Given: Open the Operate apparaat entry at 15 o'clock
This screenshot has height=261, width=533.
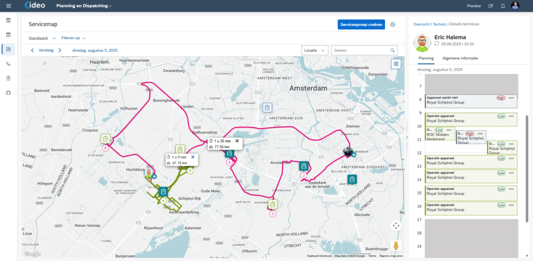Looking at the screenshot, I should (x=471, y=193).
